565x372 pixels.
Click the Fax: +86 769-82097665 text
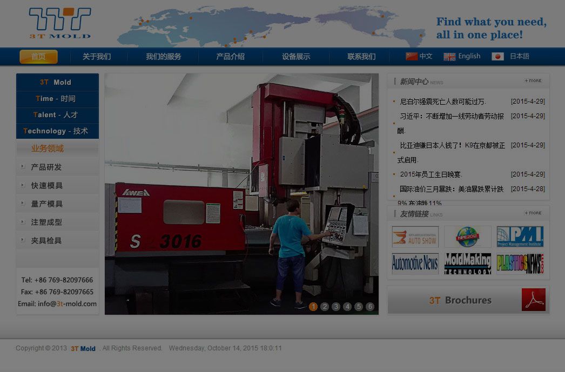point(57,292)
